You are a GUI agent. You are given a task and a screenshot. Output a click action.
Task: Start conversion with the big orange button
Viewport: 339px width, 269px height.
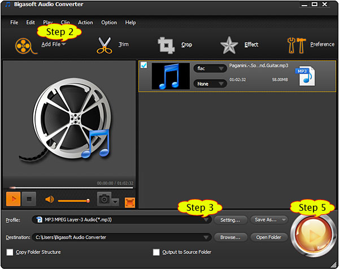point(312,235)
